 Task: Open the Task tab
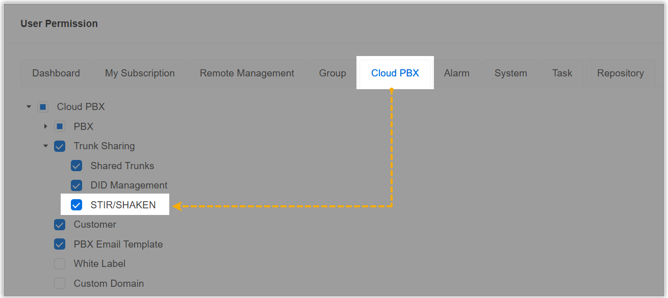pyautogui.click(x=562, y=73)
